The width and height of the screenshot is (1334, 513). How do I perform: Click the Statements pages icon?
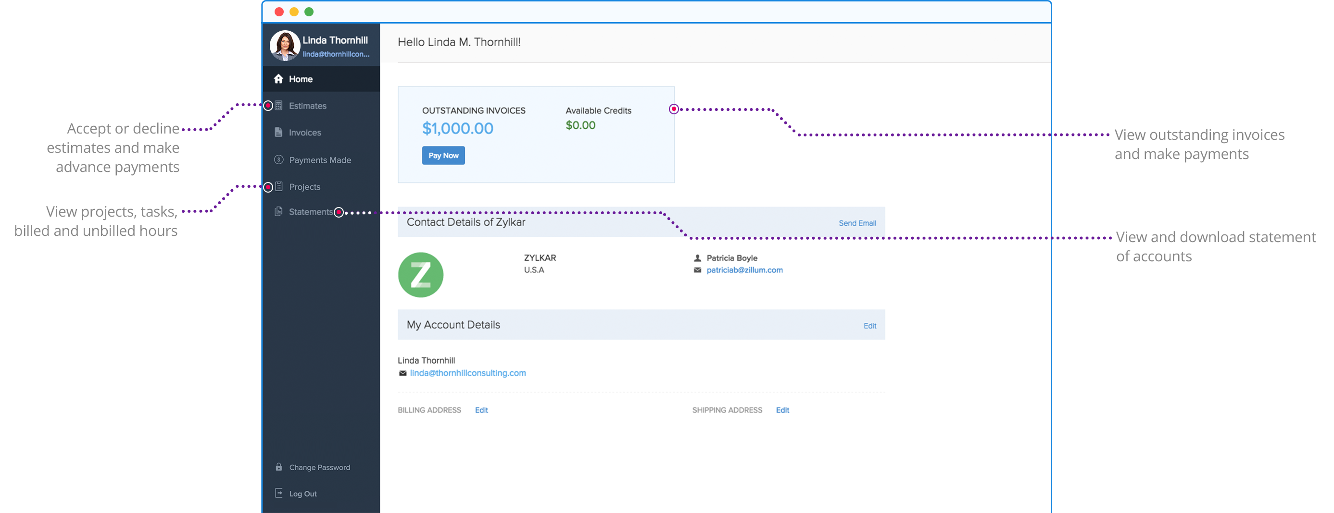point(278,211)
